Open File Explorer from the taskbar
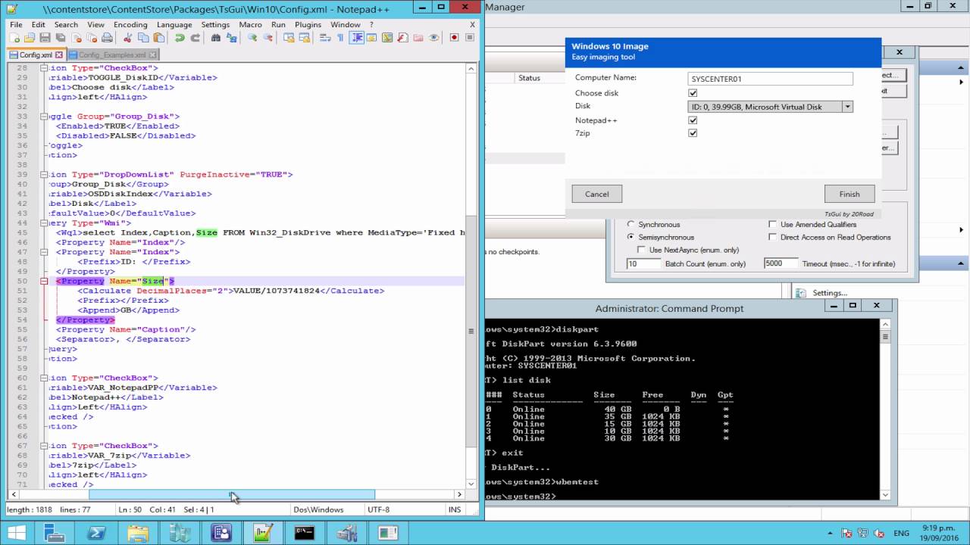 [x=138, y=533]
